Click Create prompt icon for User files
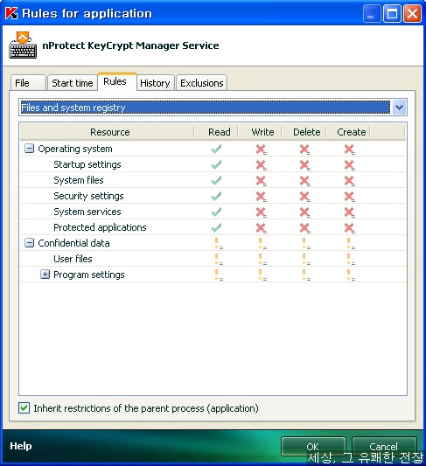 351,259
